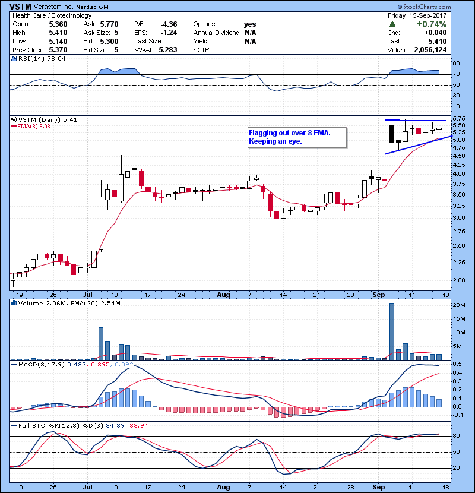This screenshot has width=475, height=493.
Task: Click the bold VSTM ticker in the header
Action: point(20,7)
